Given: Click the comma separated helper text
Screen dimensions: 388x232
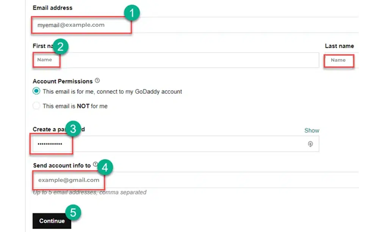Looking at the screenshot, I should [89, 192].
